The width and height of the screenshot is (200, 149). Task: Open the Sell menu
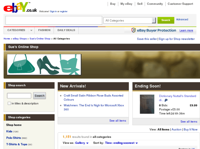point(140,4)
